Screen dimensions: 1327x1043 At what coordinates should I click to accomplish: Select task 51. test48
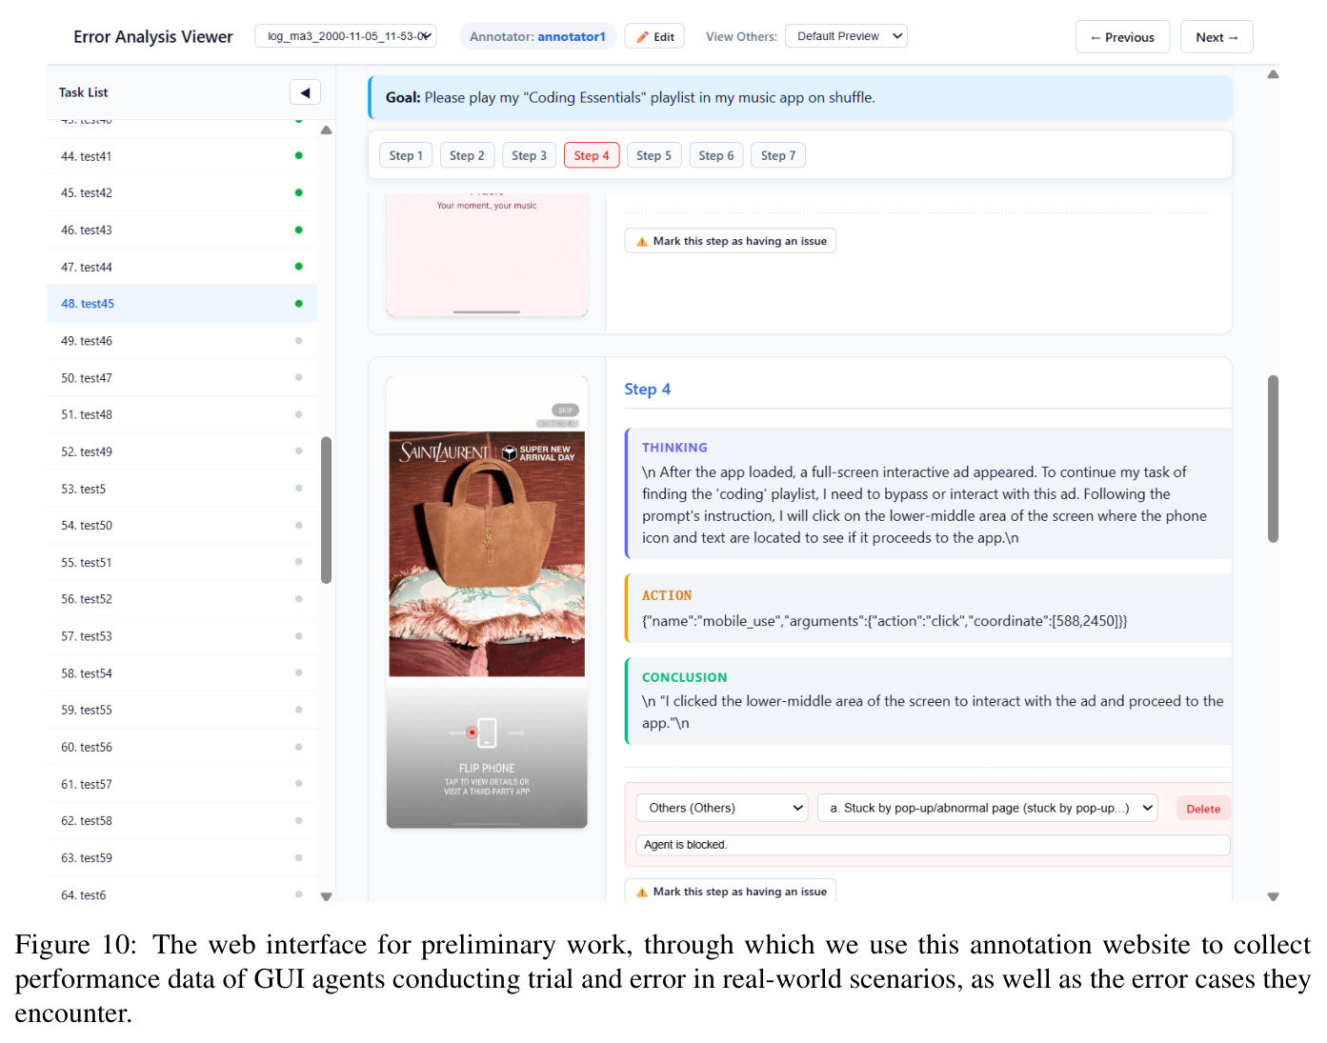182,414
